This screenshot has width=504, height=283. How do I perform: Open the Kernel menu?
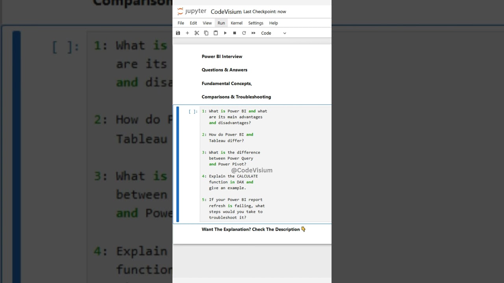pos(237,23)
